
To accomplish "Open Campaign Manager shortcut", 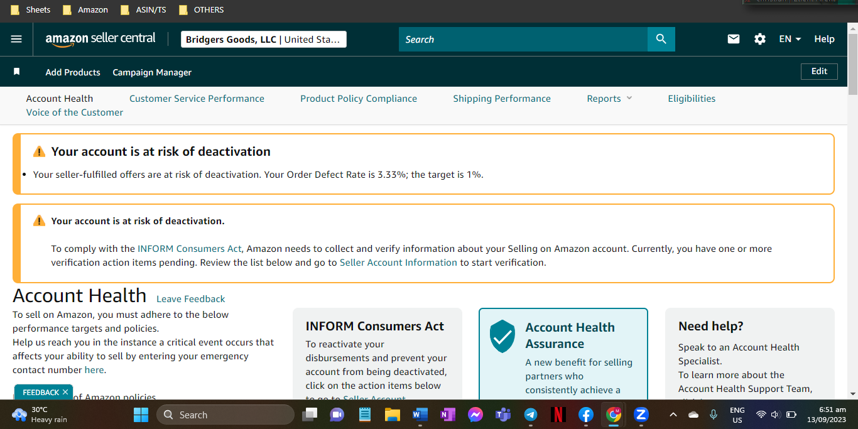I will (x=152, y=72).
